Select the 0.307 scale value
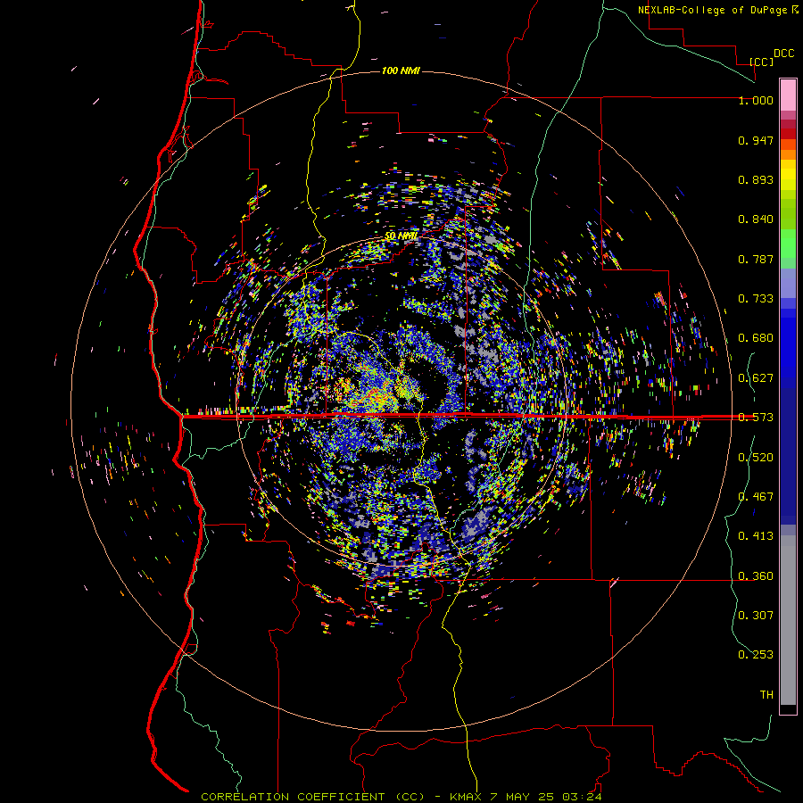The image size is (803, 803). [756, 616]
